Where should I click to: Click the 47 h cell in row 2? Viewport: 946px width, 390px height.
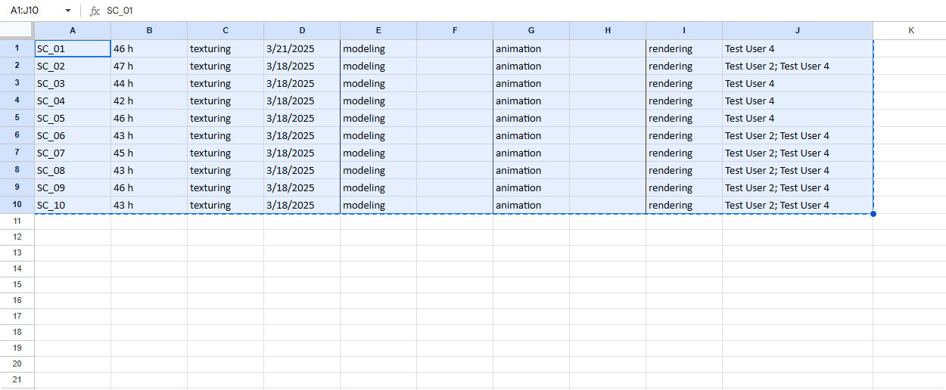pos(149,66)
